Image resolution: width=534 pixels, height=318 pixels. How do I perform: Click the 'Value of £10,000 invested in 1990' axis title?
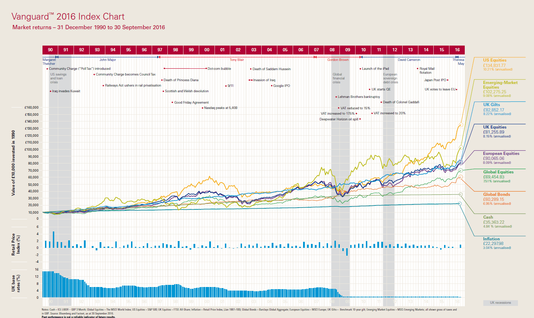coord(13,163)
